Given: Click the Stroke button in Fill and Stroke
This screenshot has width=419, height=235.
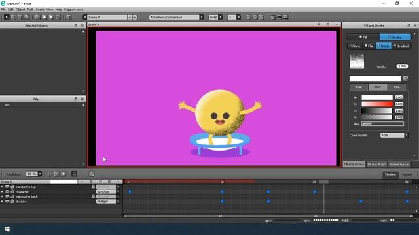Looking at the screenshot, I should click(x=395, y=37).
